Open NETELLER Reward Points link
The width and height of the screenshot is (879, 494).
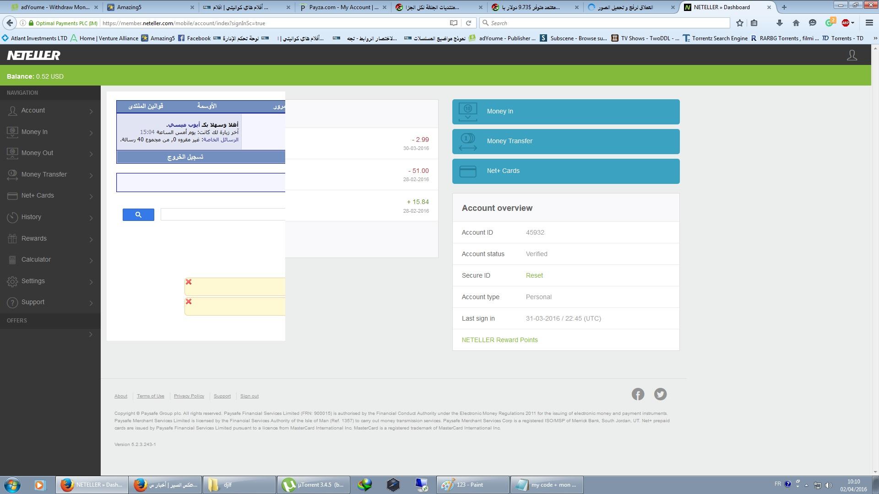[x=499, y=340]
